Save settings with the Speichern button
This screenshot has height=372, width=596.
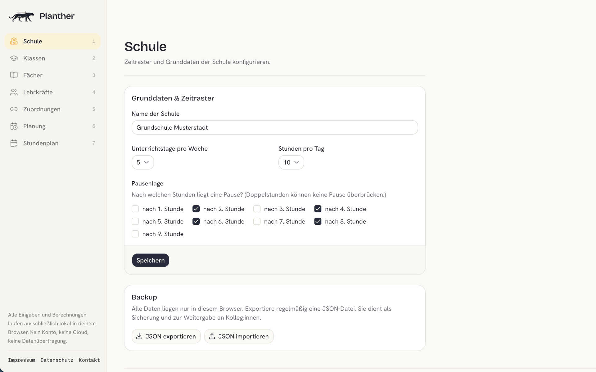[x=151, y=260]
